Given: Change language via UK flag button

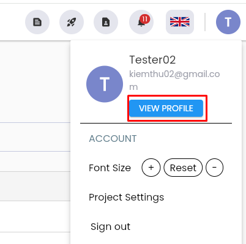Looking at the screenshot, I should [x=180, y=22].
